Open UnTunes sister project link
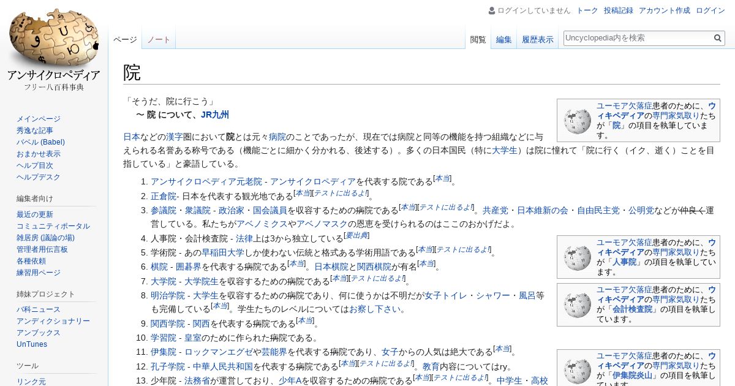 click(32, 344)
